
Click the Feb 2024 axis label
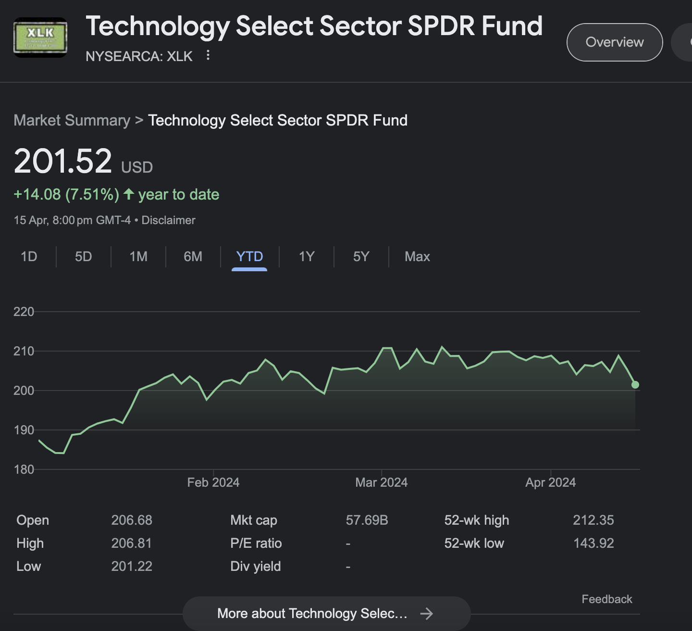click(x=213, y=482)
